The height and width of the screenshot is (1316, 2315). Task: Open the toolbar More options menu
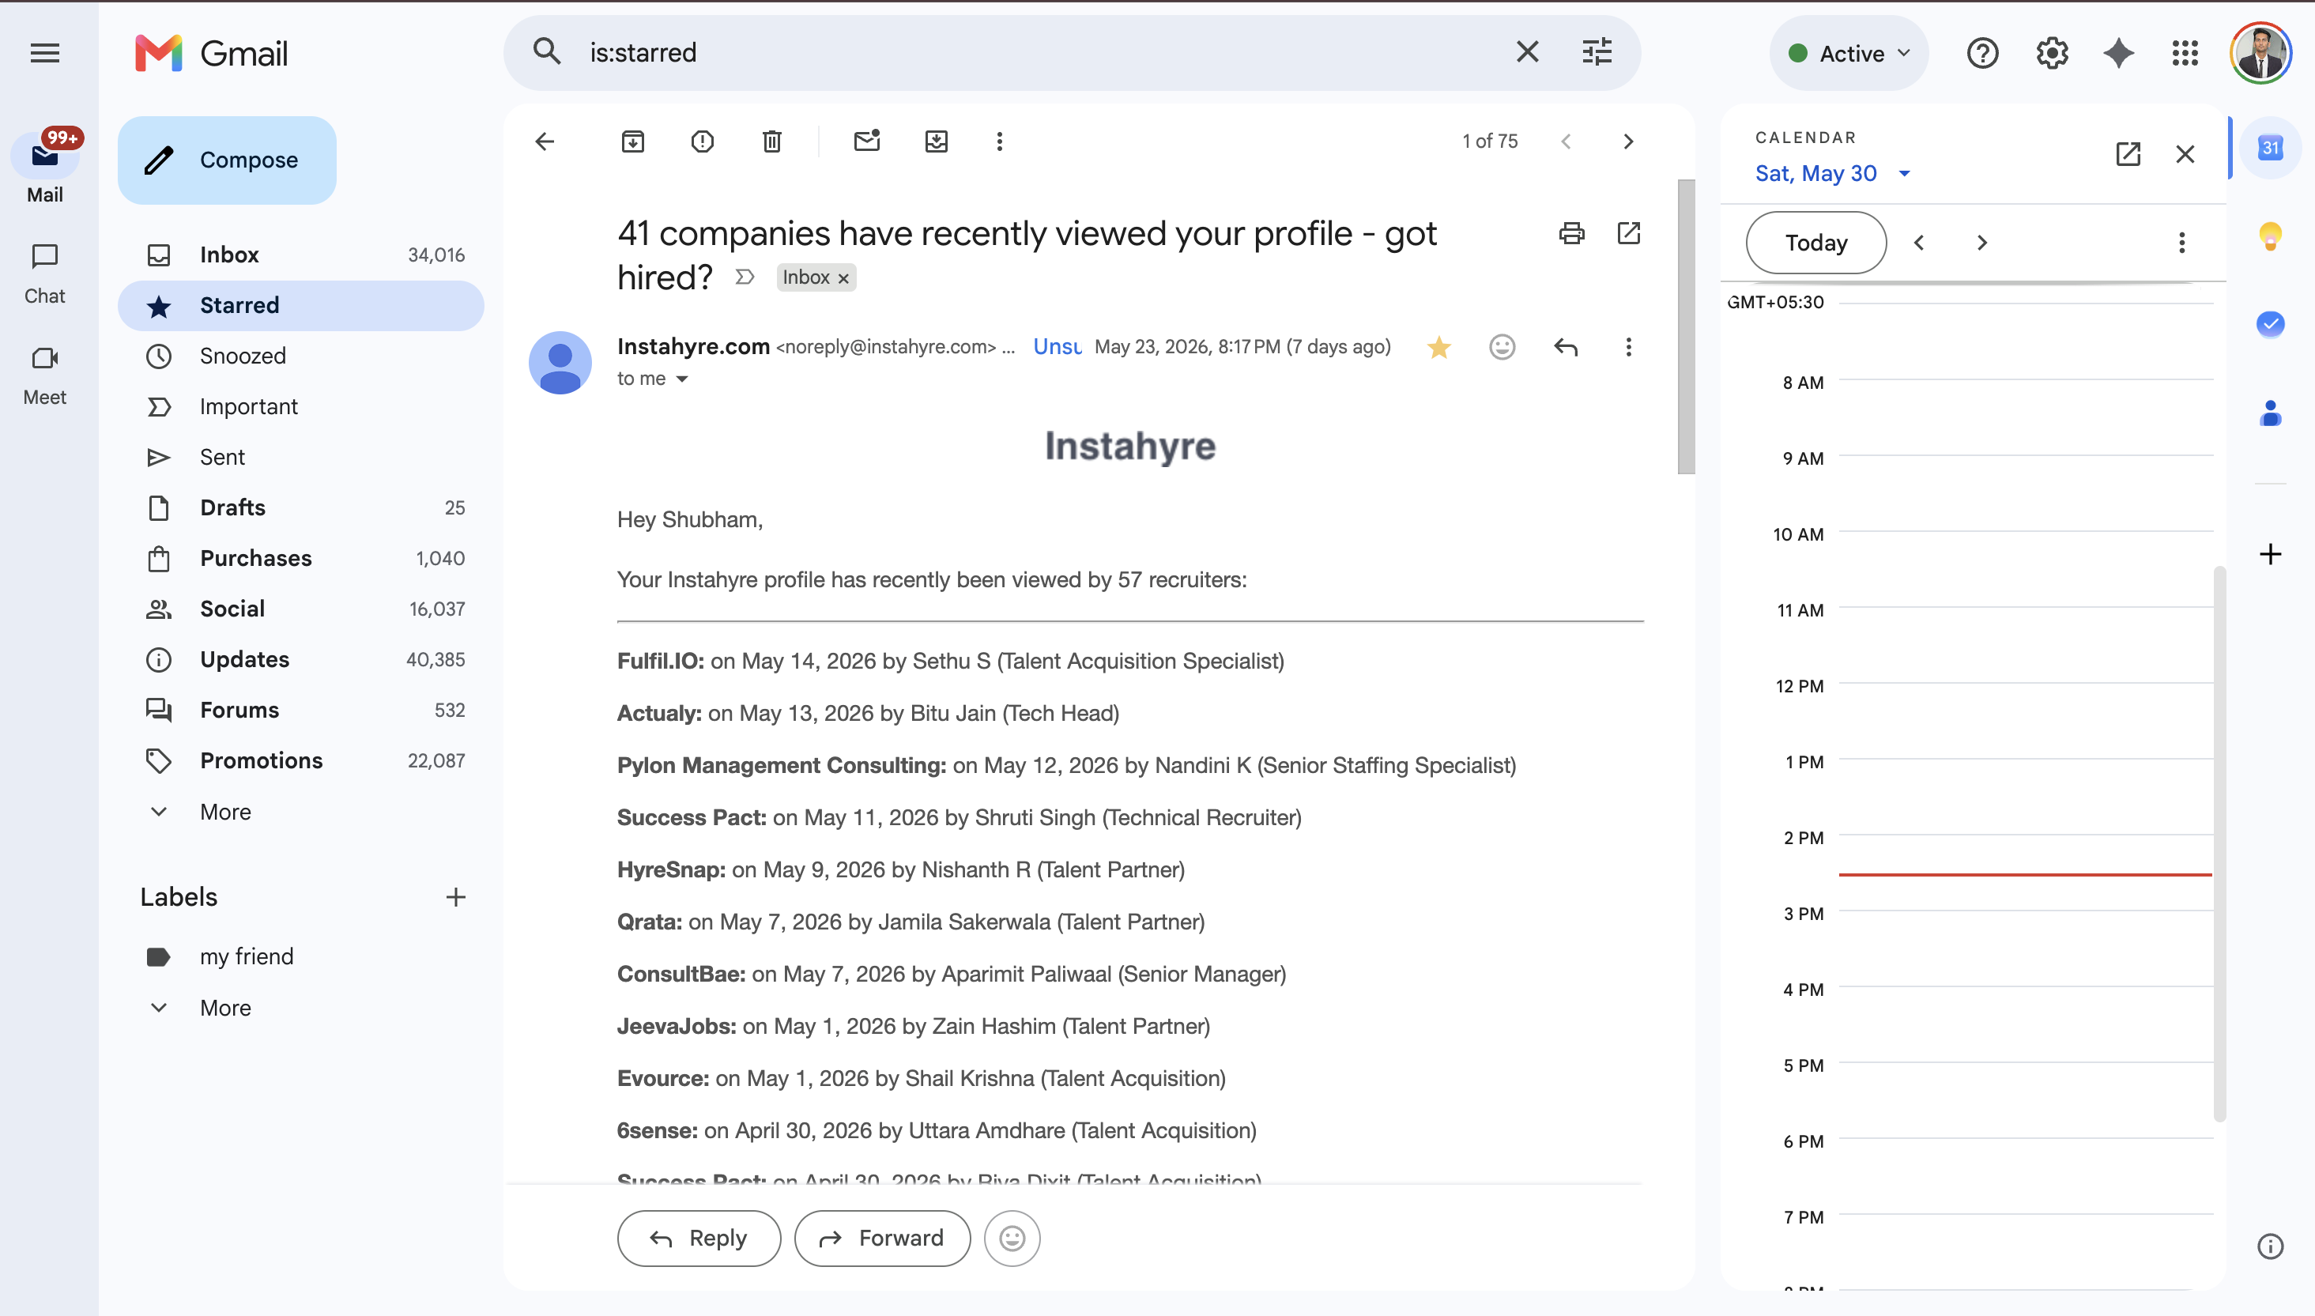coord(999,141)
